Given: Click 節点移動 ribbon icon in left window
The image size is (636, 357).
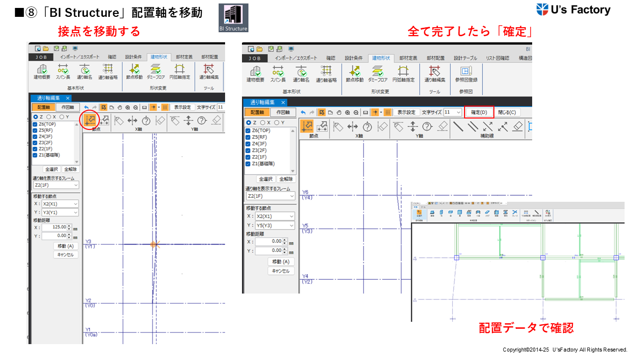Looking at the screenshot, I should coord(134,71).
